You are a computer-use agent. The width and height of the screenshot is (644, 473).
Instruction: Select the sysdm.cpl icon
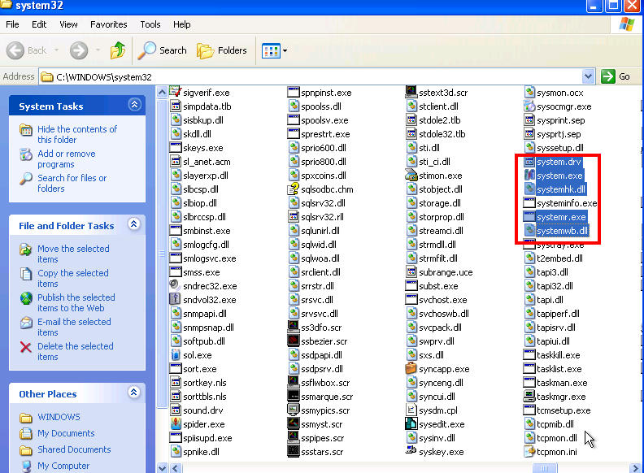[411, 410]
